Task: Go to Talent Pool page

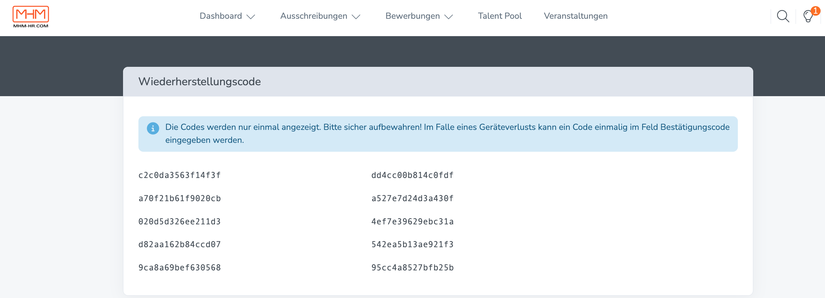Action: 500,16
